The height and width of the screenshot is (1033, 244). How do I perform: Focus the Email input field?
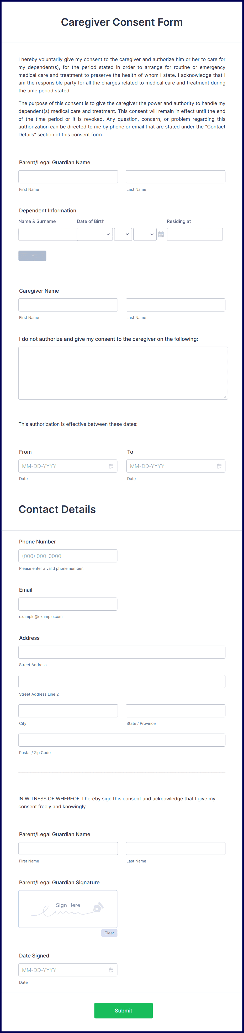coord(68,604)
